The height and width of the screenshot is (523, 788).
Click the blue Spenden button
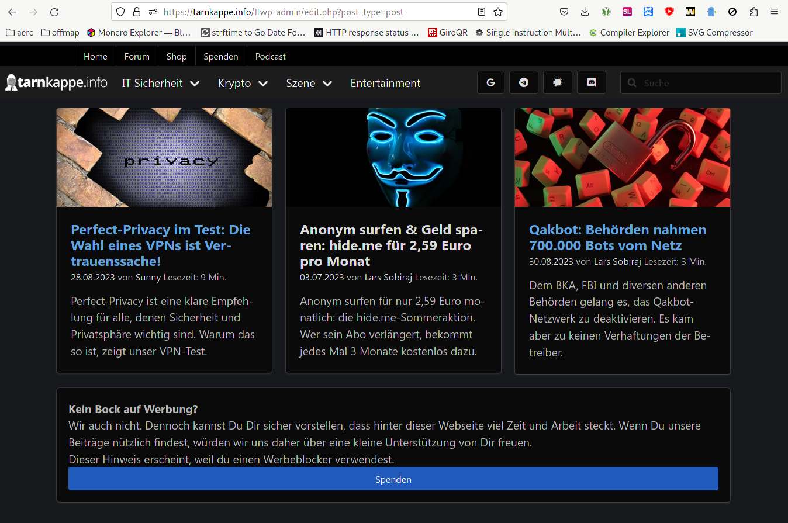click(x=393, y=479)
